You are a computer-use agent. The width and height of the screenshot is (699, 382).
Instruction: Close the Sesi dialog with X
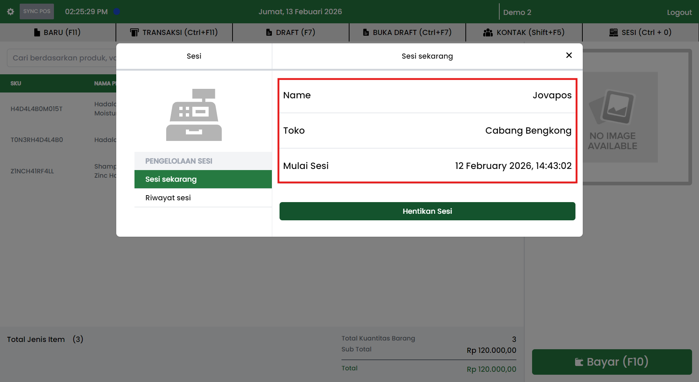tap(569, 55)
